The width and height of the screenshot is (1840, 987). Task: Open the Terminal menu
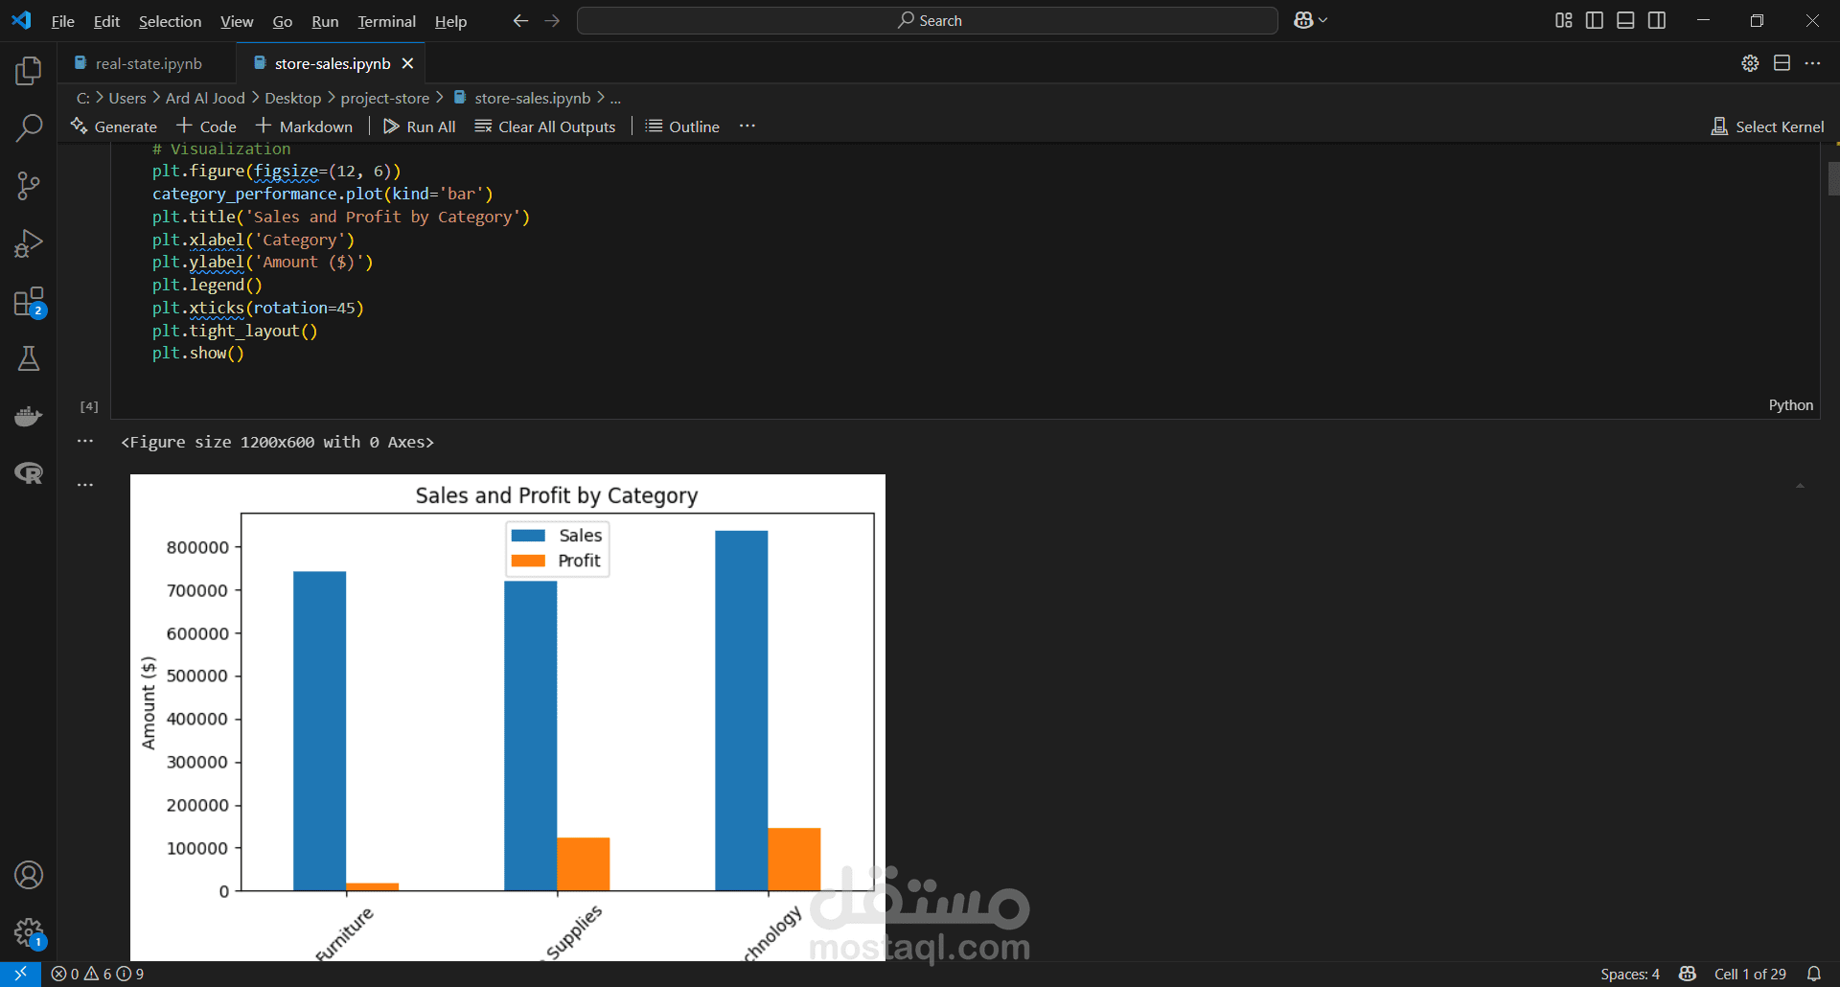(386, 21)
